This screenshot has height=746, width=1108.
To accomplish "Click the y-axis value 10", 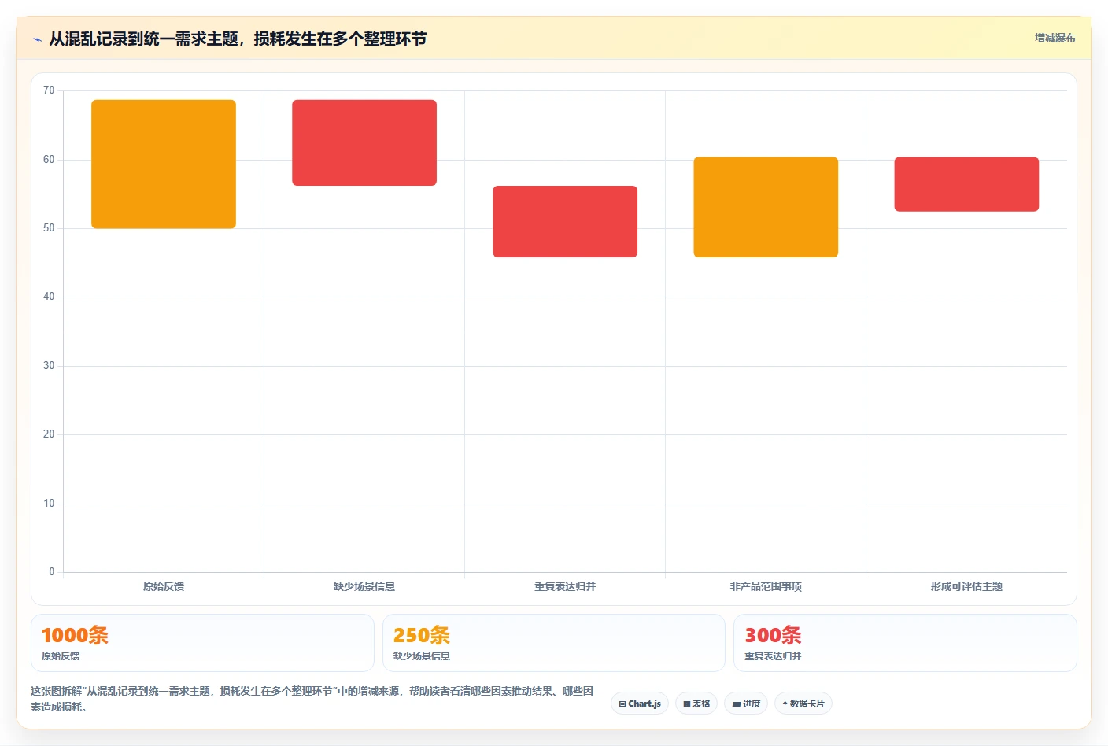I will 49,504.
